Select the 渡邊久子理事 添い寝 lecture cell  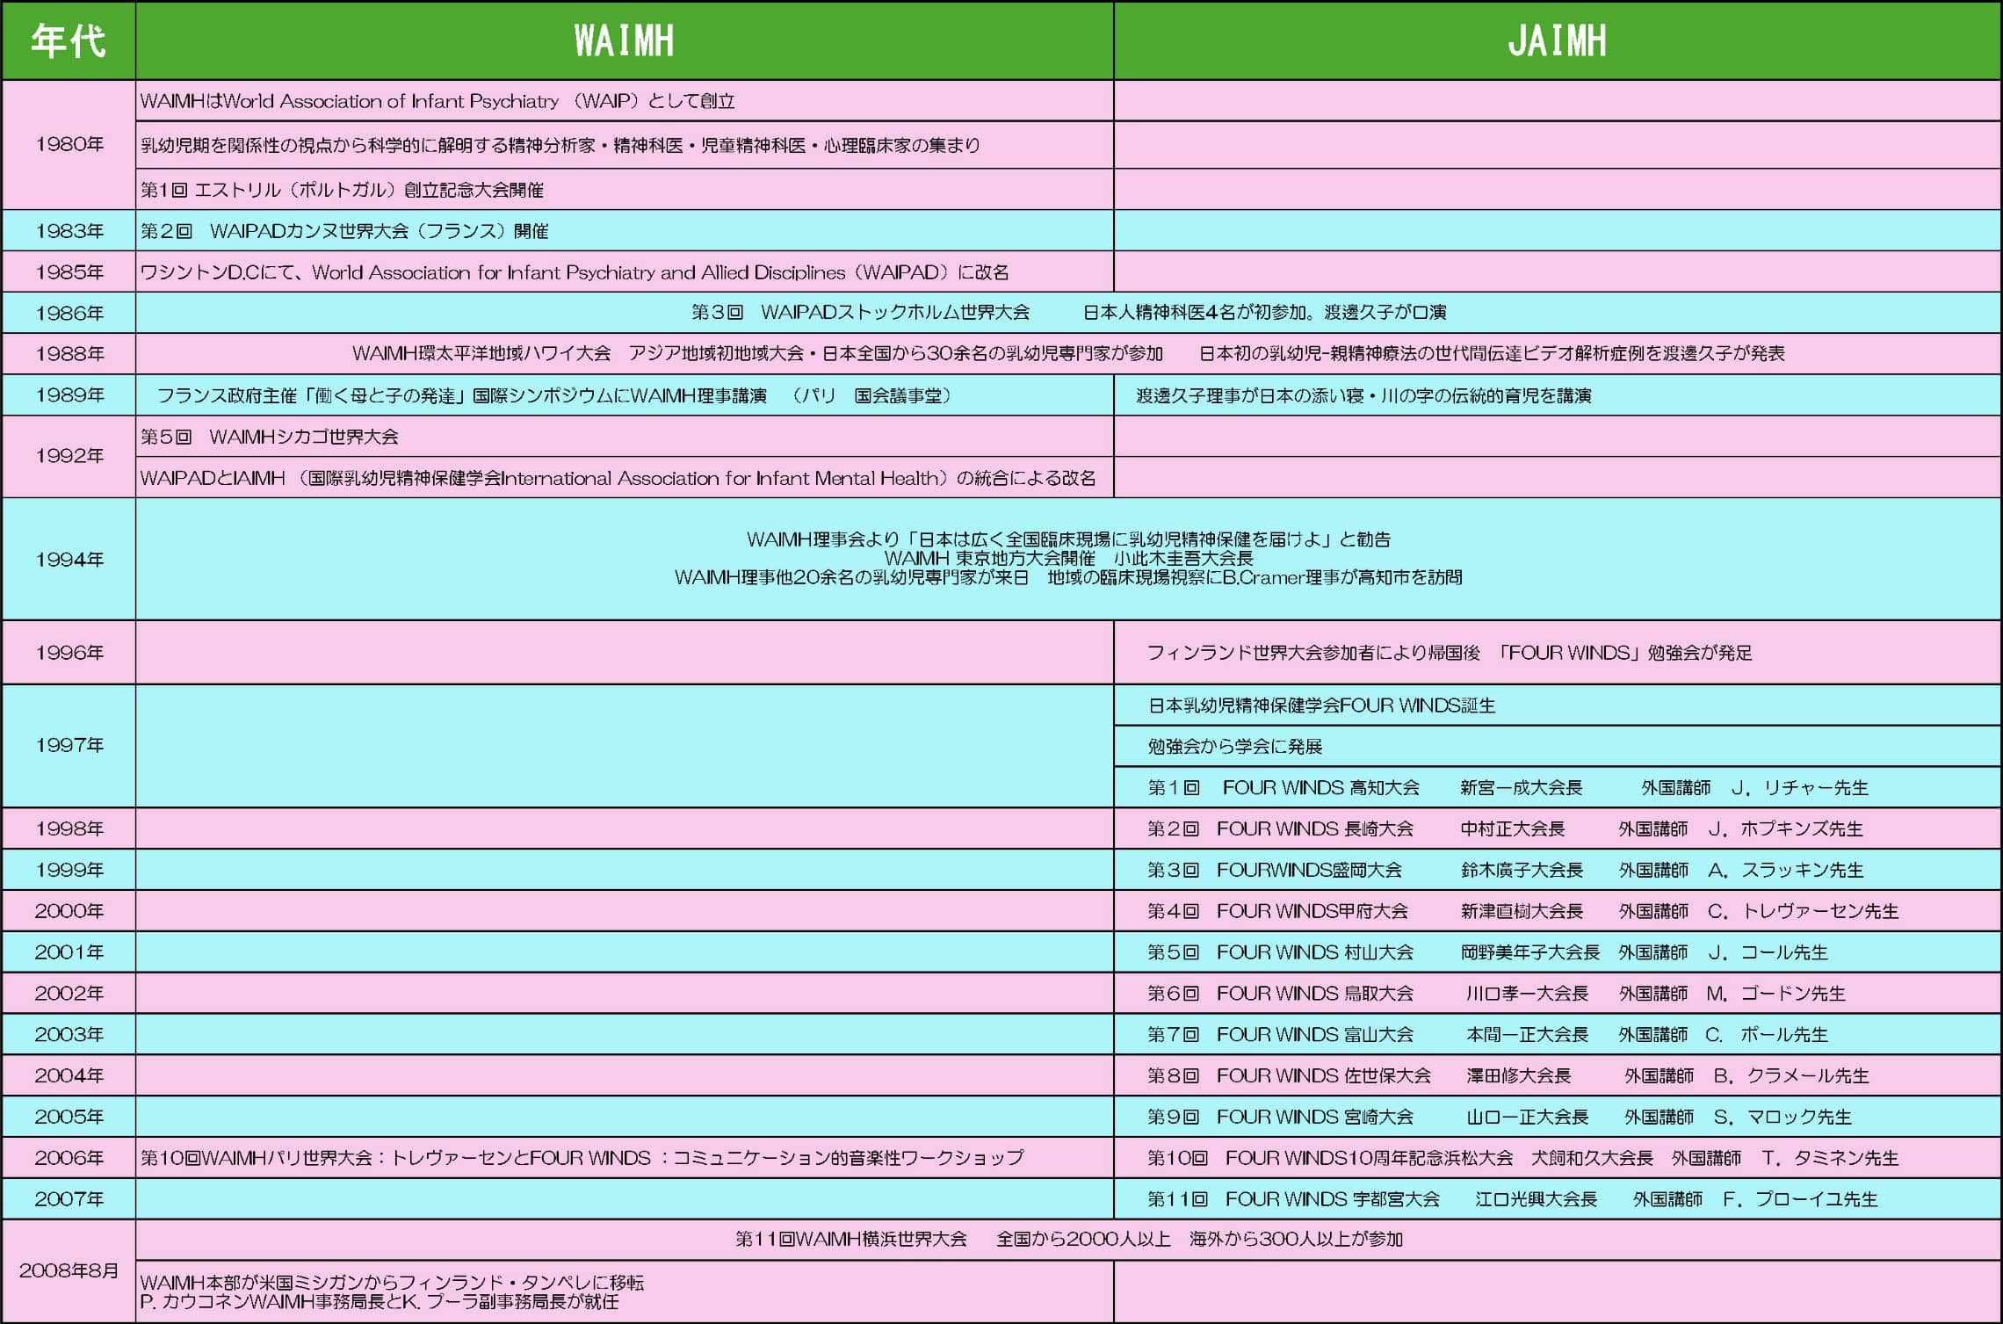[x=1363, y=395]
